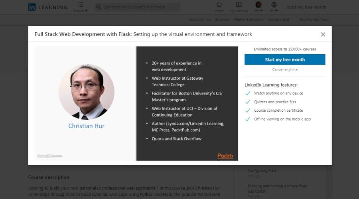Click 'Course description' heading
The width and height of the screenshot is (359, 199).
coord(49,177)
